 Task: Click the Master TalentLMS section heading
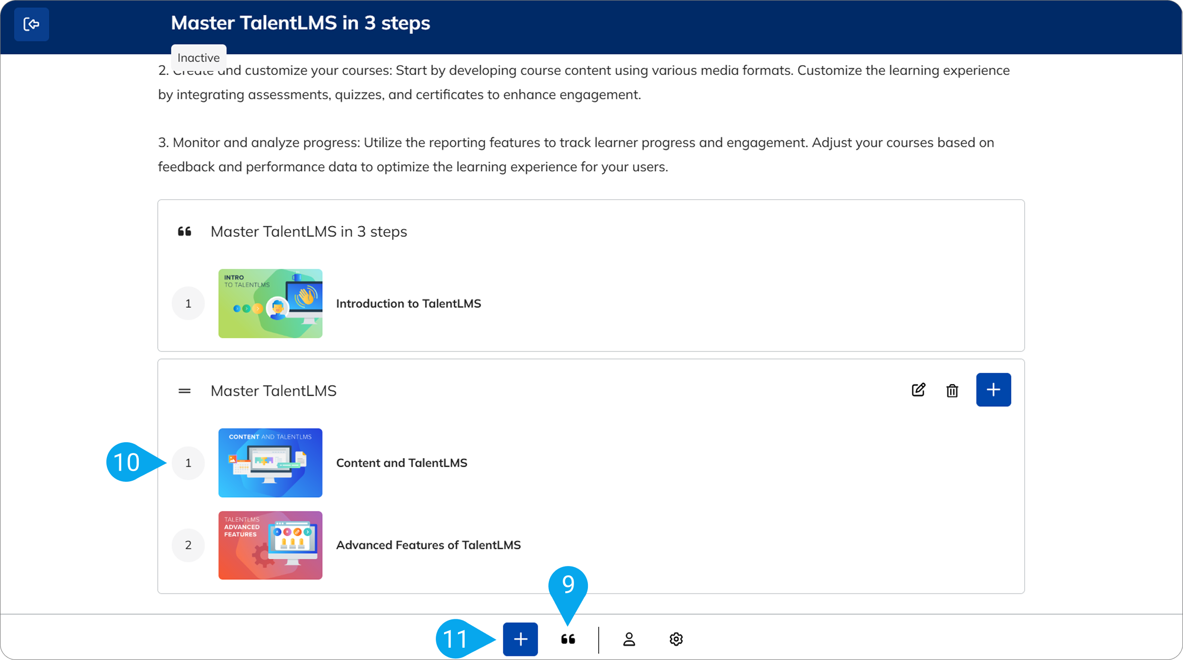pos(273,391)
